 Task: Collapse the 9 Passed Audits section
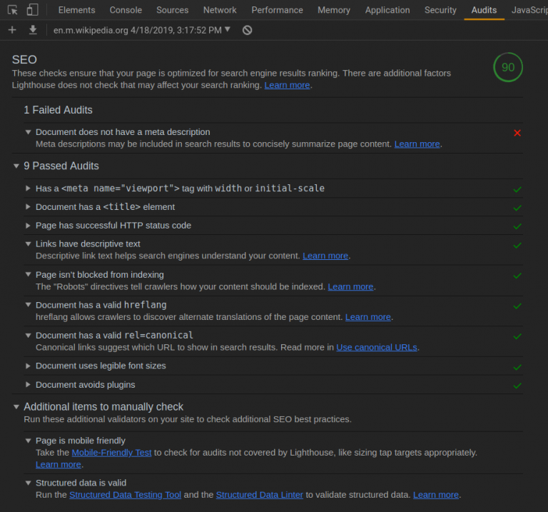[x=16, y=166]
